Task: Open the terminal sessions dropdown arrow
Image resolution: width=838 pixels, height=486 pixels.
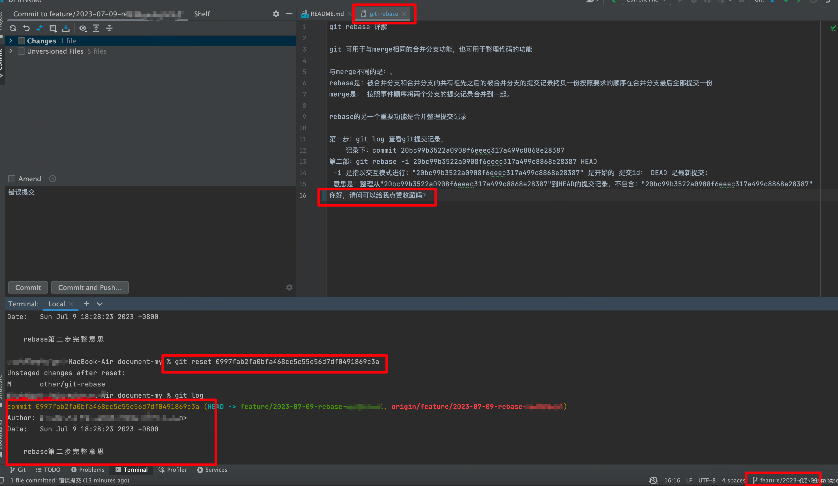Action: [x=99, y=304]
